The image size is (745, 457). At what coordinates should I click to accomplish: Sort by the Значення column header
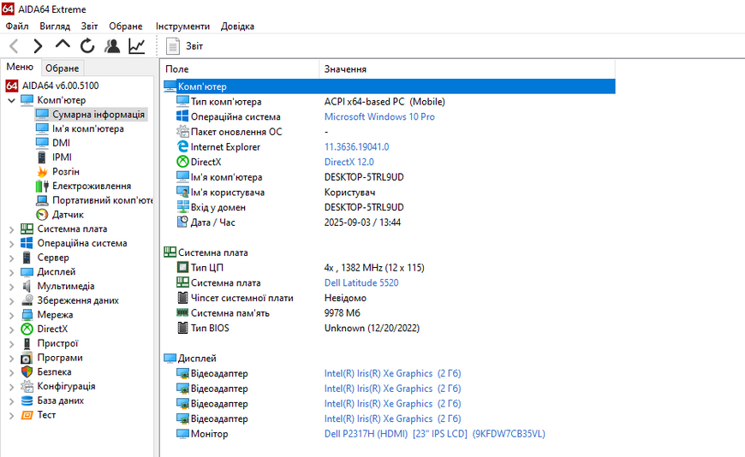click(468, 68)
